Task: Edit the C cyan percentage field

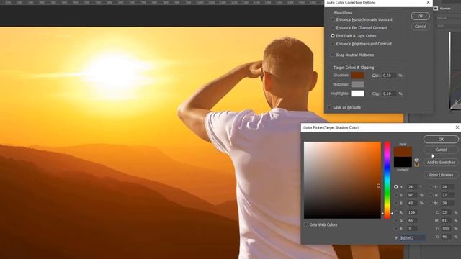Action: 446,212
